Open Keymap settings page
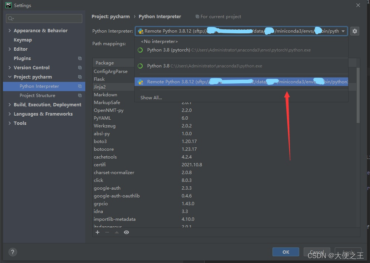 23,40
